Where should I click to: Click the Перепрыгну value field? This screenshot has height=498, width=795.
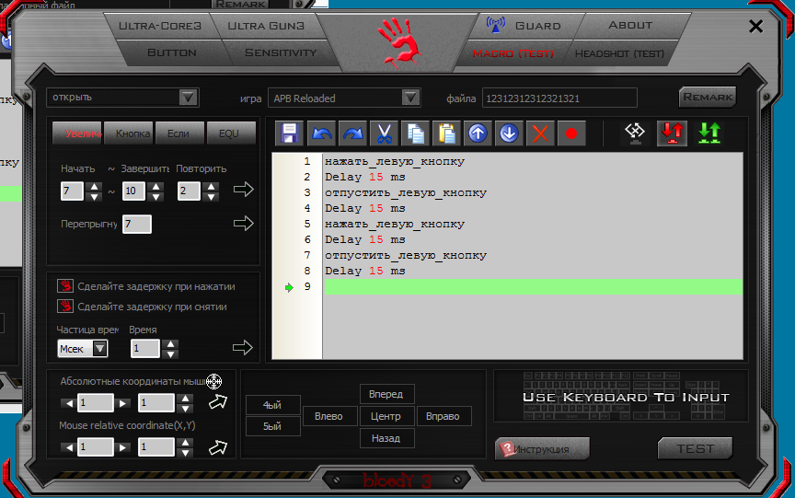[136, 224]
